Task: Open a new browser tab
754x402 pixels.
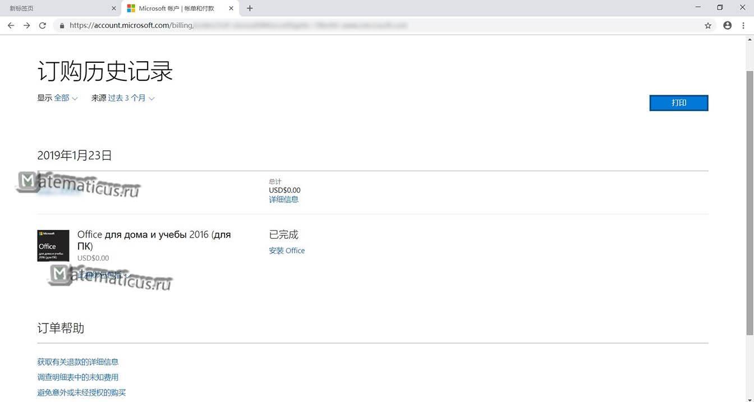Action: (250, 8)
